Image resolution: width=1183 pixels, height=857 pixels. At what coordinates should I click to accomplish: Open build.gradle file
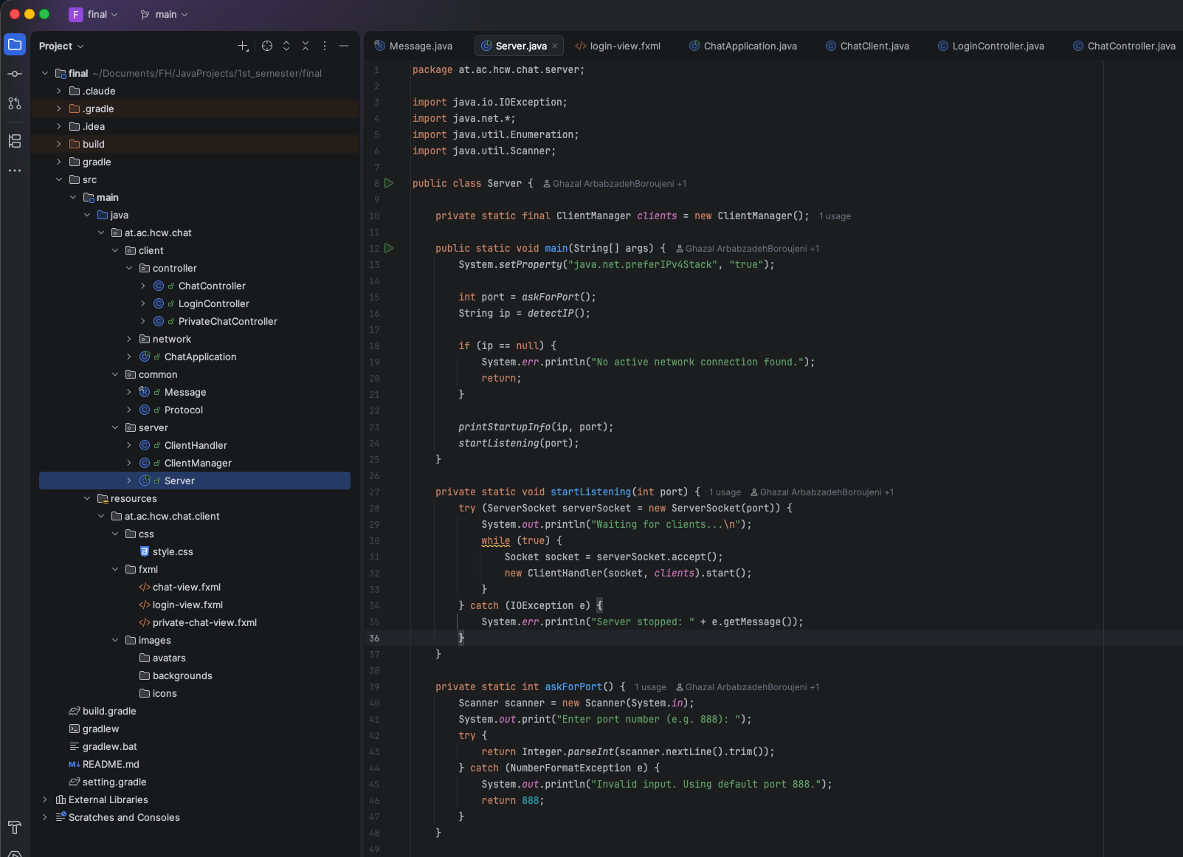[109, 711]
